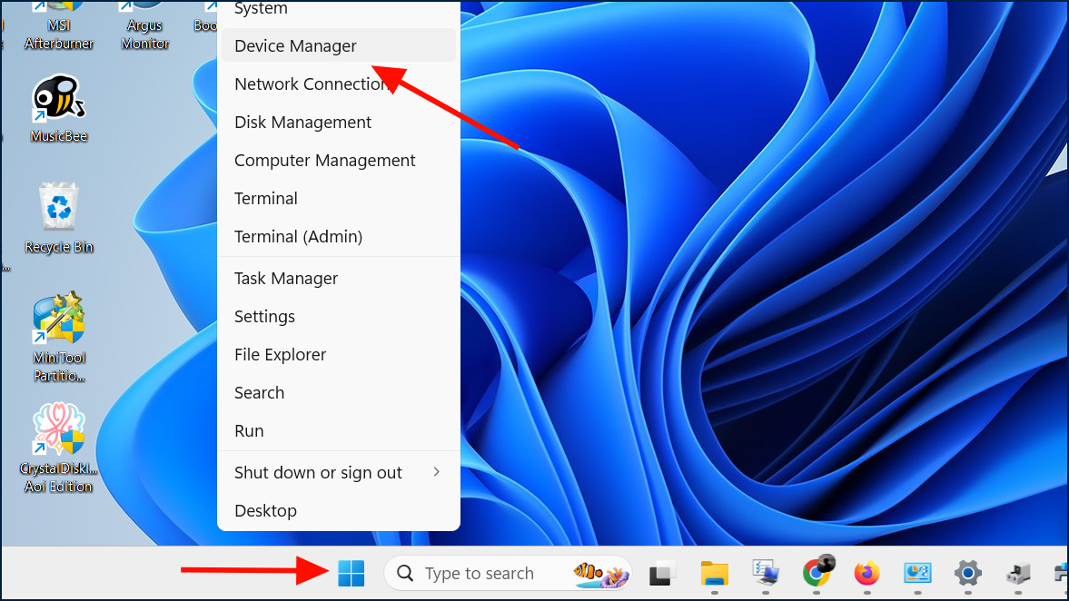The height and width of the screenshot is (601, 1069).
Task: Launch Google Chrome from the taskbar
Action: click(x=816, y=573)
